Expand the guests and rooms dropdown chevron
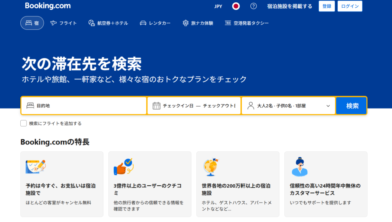This screenshot has height=222, width=392. 328,106
